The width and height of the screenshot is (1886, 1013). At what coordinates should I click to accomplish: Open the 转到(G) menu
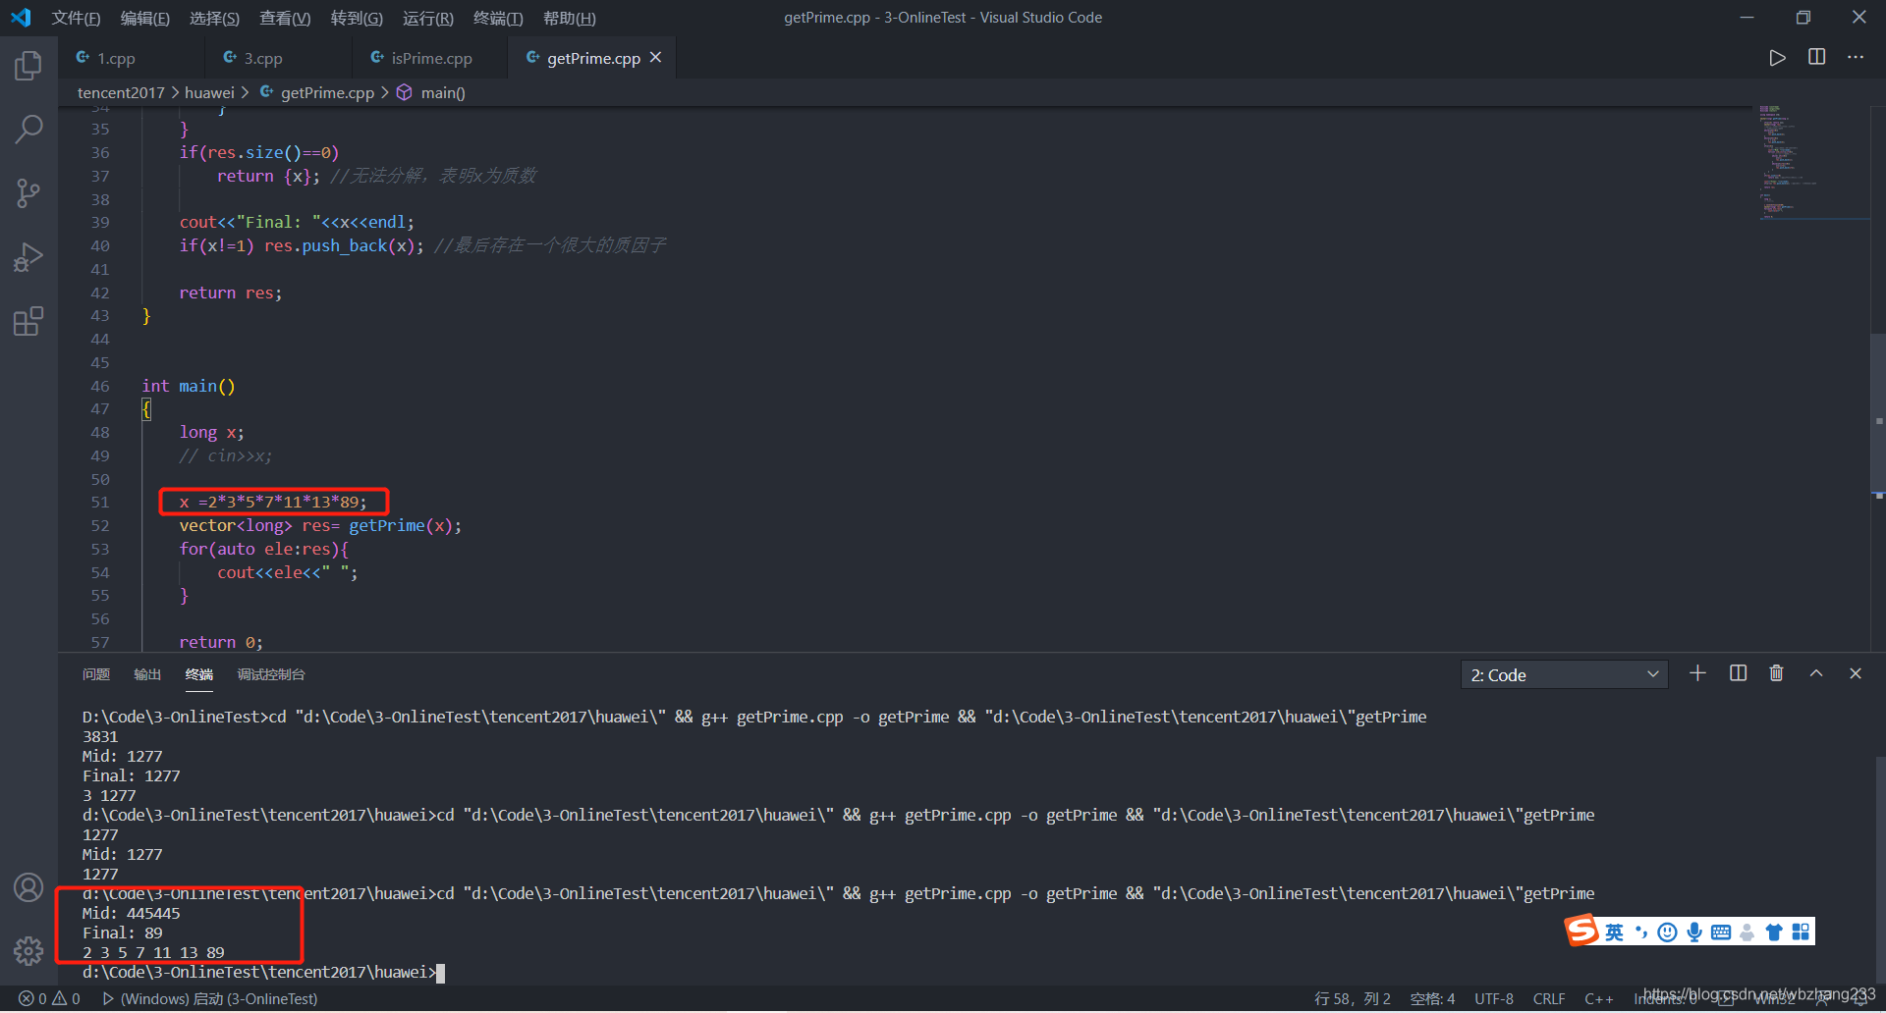357,18
